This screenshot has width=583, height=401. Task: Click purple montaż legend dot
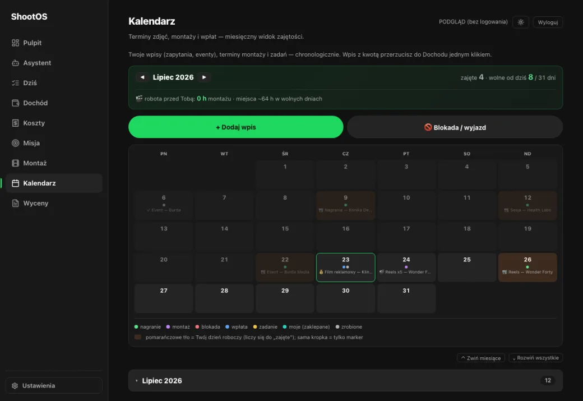click(x=168, y=326)
